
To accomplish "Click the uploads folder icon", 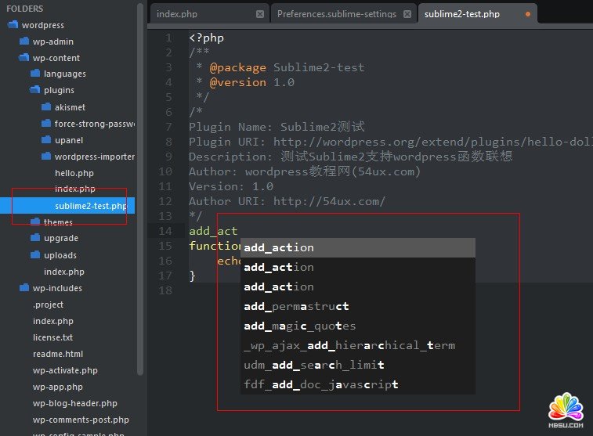I will tap(34, 255).
